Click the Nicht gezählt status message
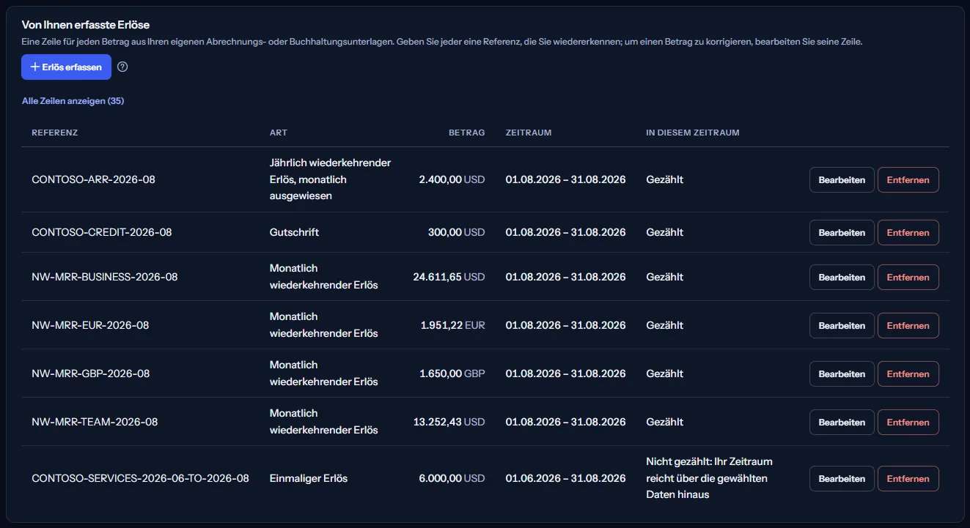Viewport: 970px width, 528px height. (709, 478)
